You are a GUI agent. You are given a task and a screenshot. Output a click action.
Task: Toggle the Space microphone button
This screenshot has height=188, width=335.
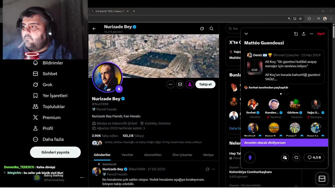(250, 157)
